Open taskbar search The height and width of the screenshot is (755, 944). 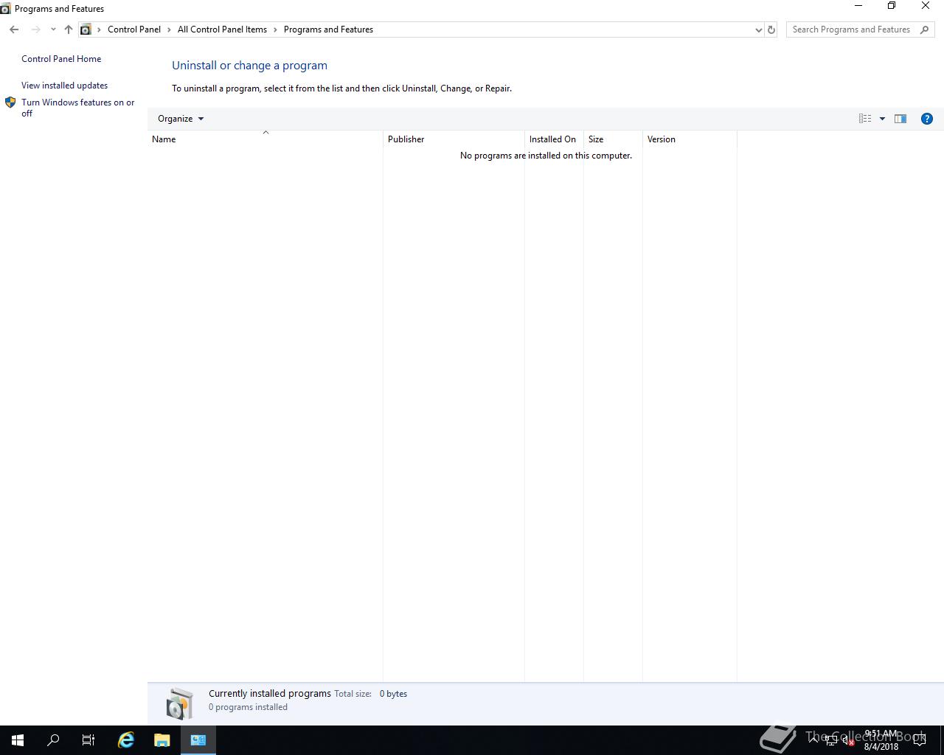coord(53,740)
